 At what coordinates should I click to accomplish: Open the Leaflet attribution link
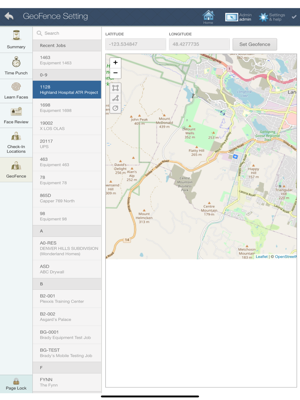[x=262, y=257]
